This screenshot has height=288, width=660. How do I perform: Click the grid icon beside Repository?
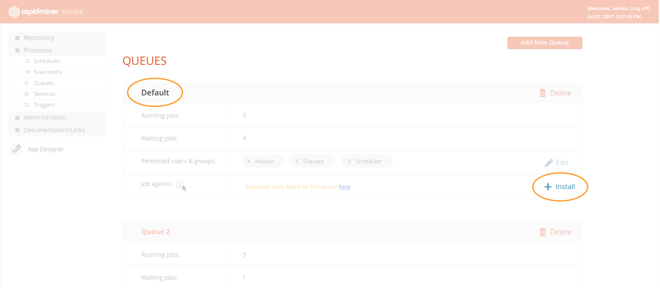click(x=18, y=38)
